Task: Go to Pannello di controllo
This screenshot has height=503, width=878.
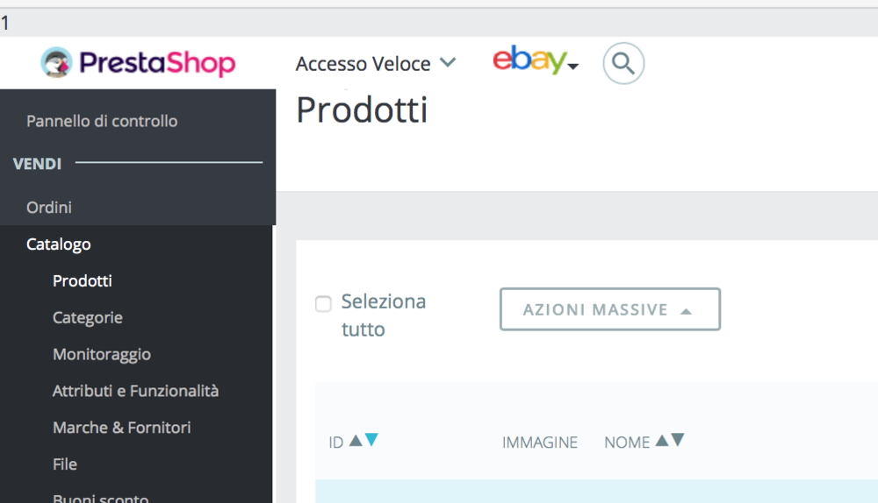Action: (x=102, y=121)
